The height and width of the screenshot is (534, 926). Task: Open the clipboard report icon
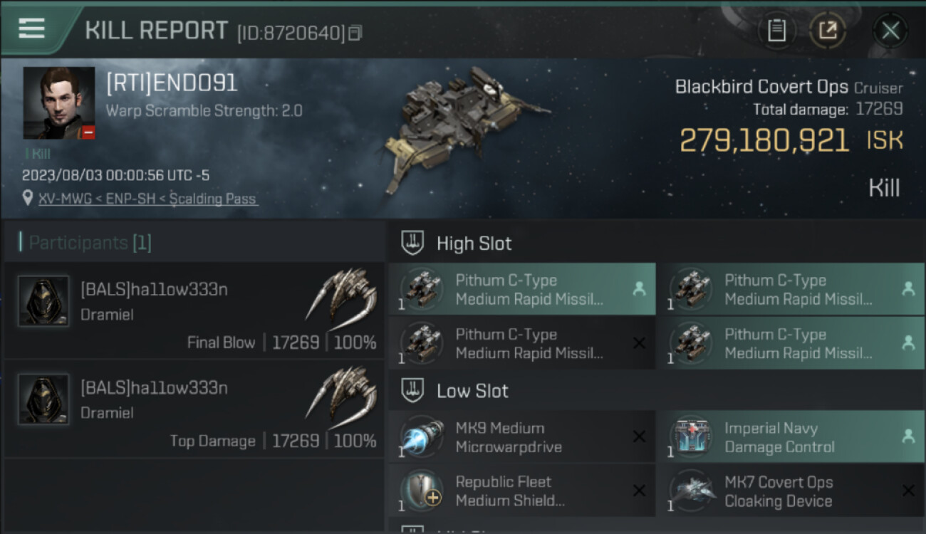pyautogui.click(x=776, y=31)
